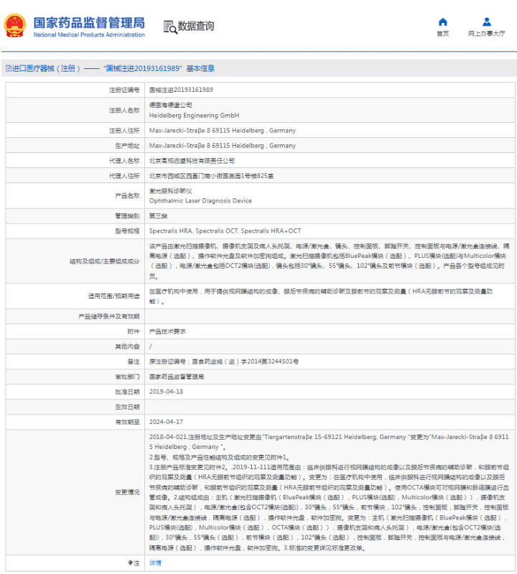Click the national emblem logo

pos(15,26)
